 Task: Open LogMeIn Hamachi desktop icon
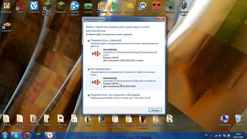point(74,8)
